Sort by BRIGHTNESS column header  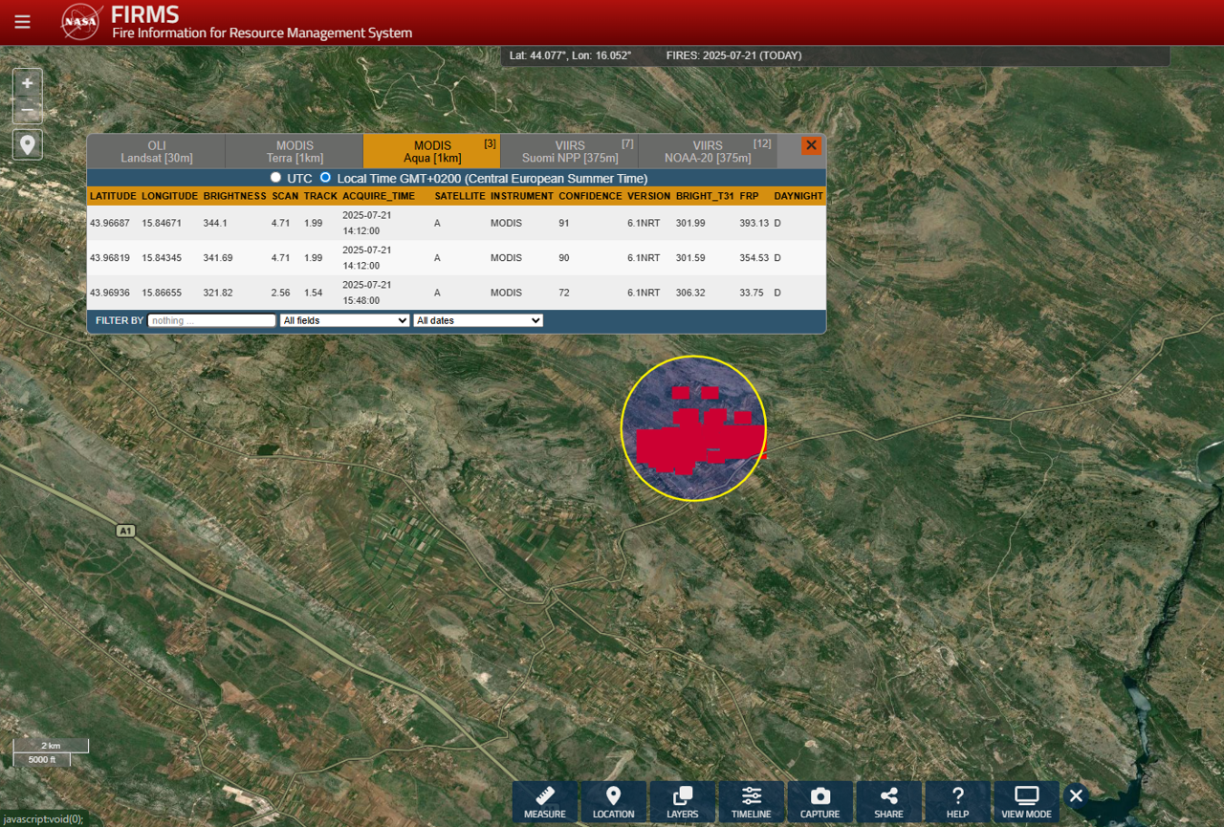pyautogui.click(x=235, y=196)
